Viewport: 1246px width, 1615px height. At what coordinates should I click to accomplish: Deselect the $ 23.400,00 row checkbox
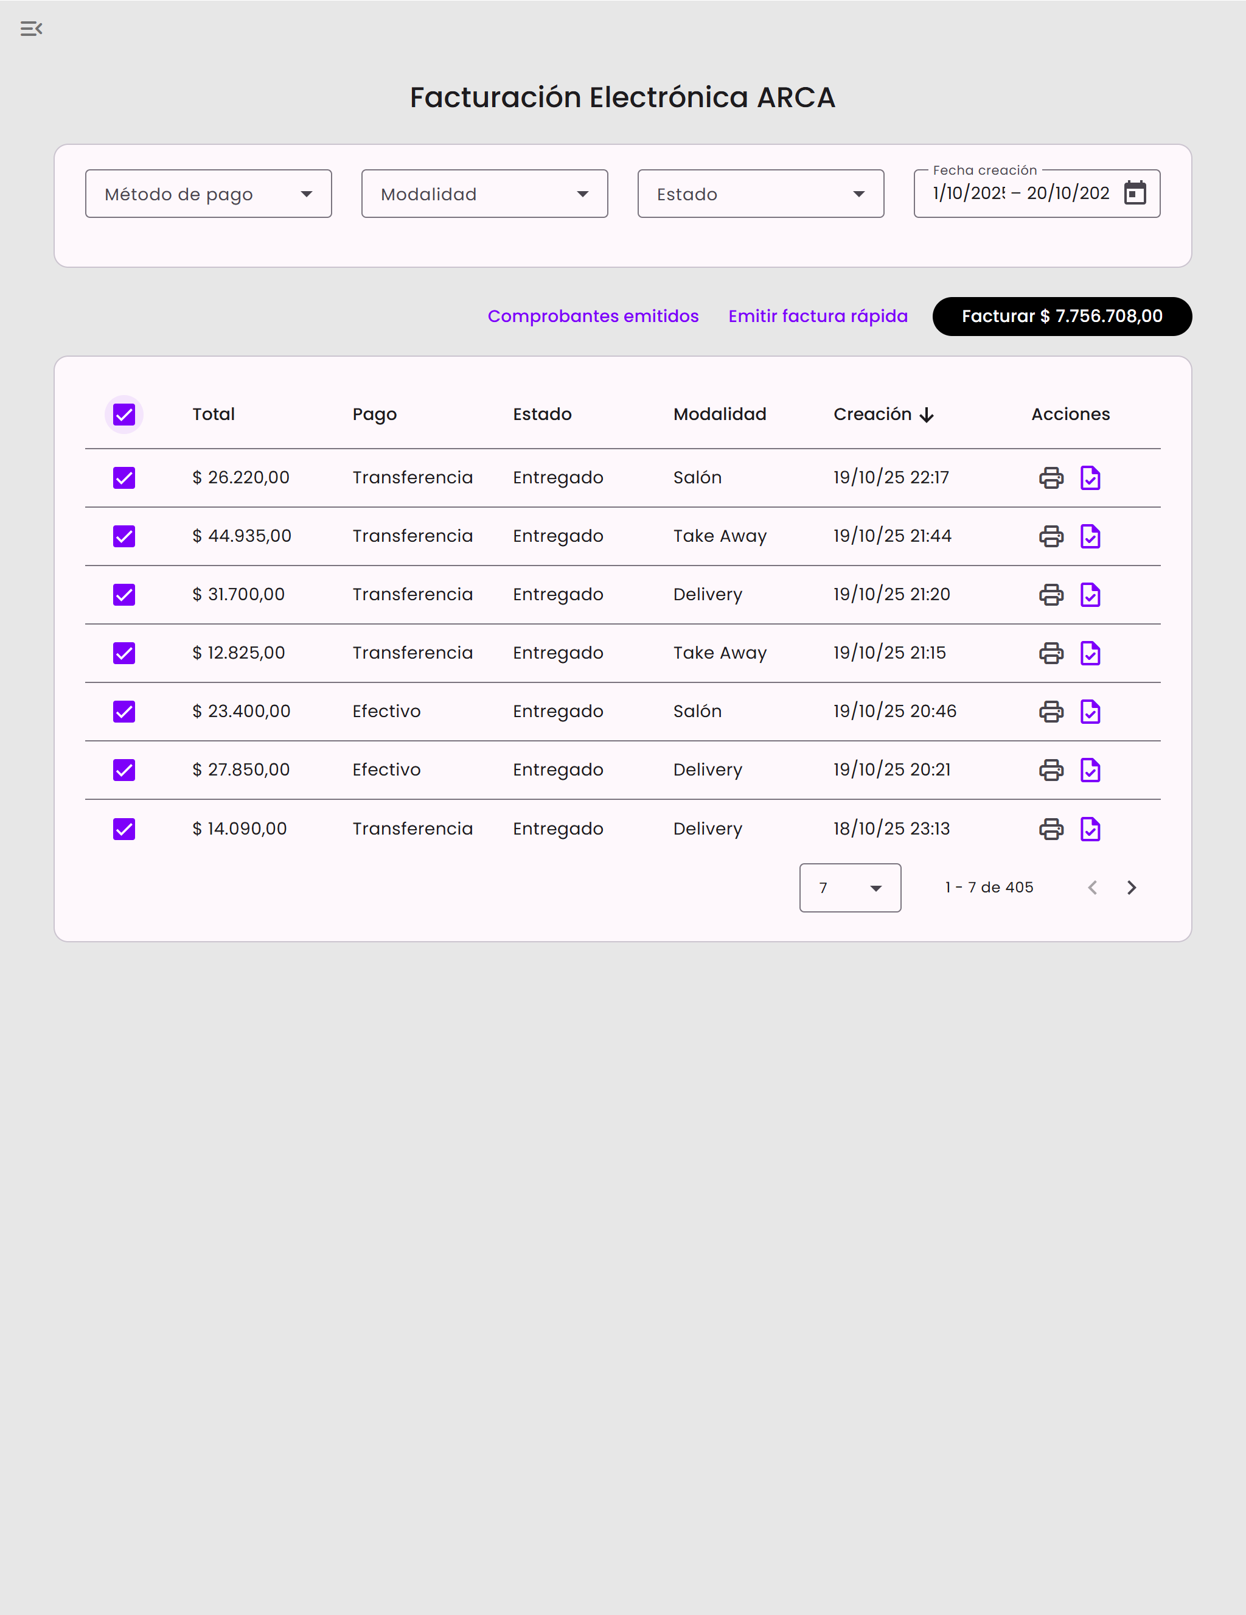124,712
